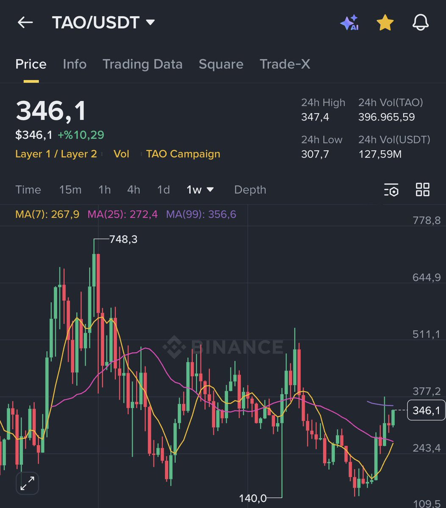The image size is (446, 508).
Task: Open price alerts bell icon
Action: (421, 23)
